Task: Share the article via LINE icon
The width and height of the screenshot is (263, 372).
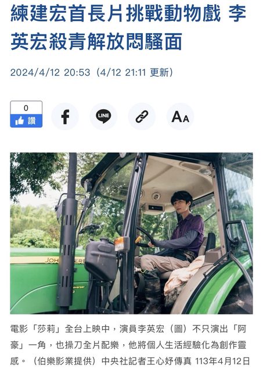Action: point(103,116)
